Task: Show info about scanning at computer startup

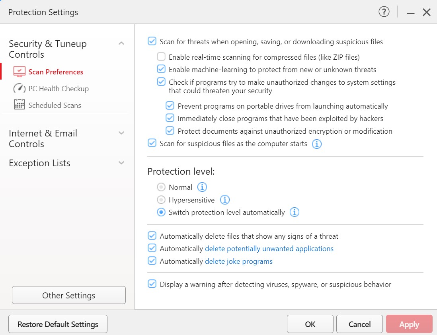Action: tap(316, 144)
